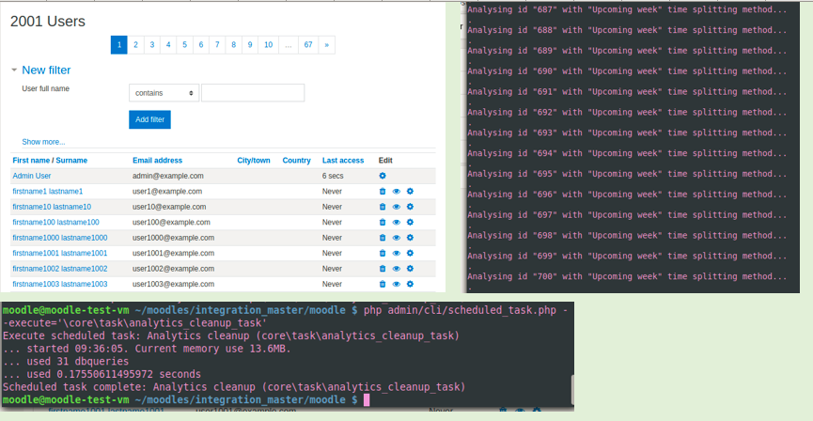The height and width of the screenshot is (421, 813).
Task: Click the '2001 Users' heading
Action: 48,22
